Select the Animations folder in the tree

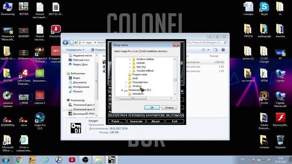[138, 94]
